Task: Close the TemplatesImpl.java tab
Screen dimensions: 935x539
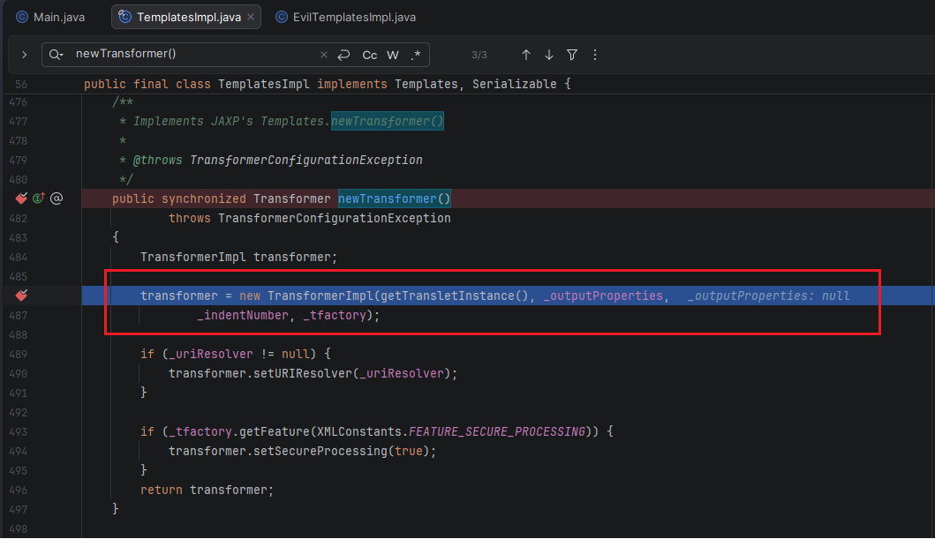Action: [252, 17]
